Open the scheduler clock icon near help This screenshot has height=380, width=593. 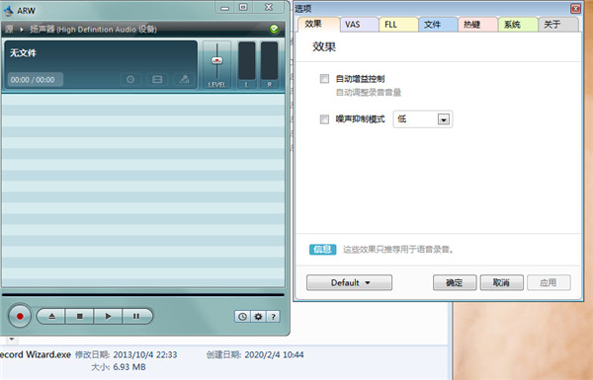point(242,317)
